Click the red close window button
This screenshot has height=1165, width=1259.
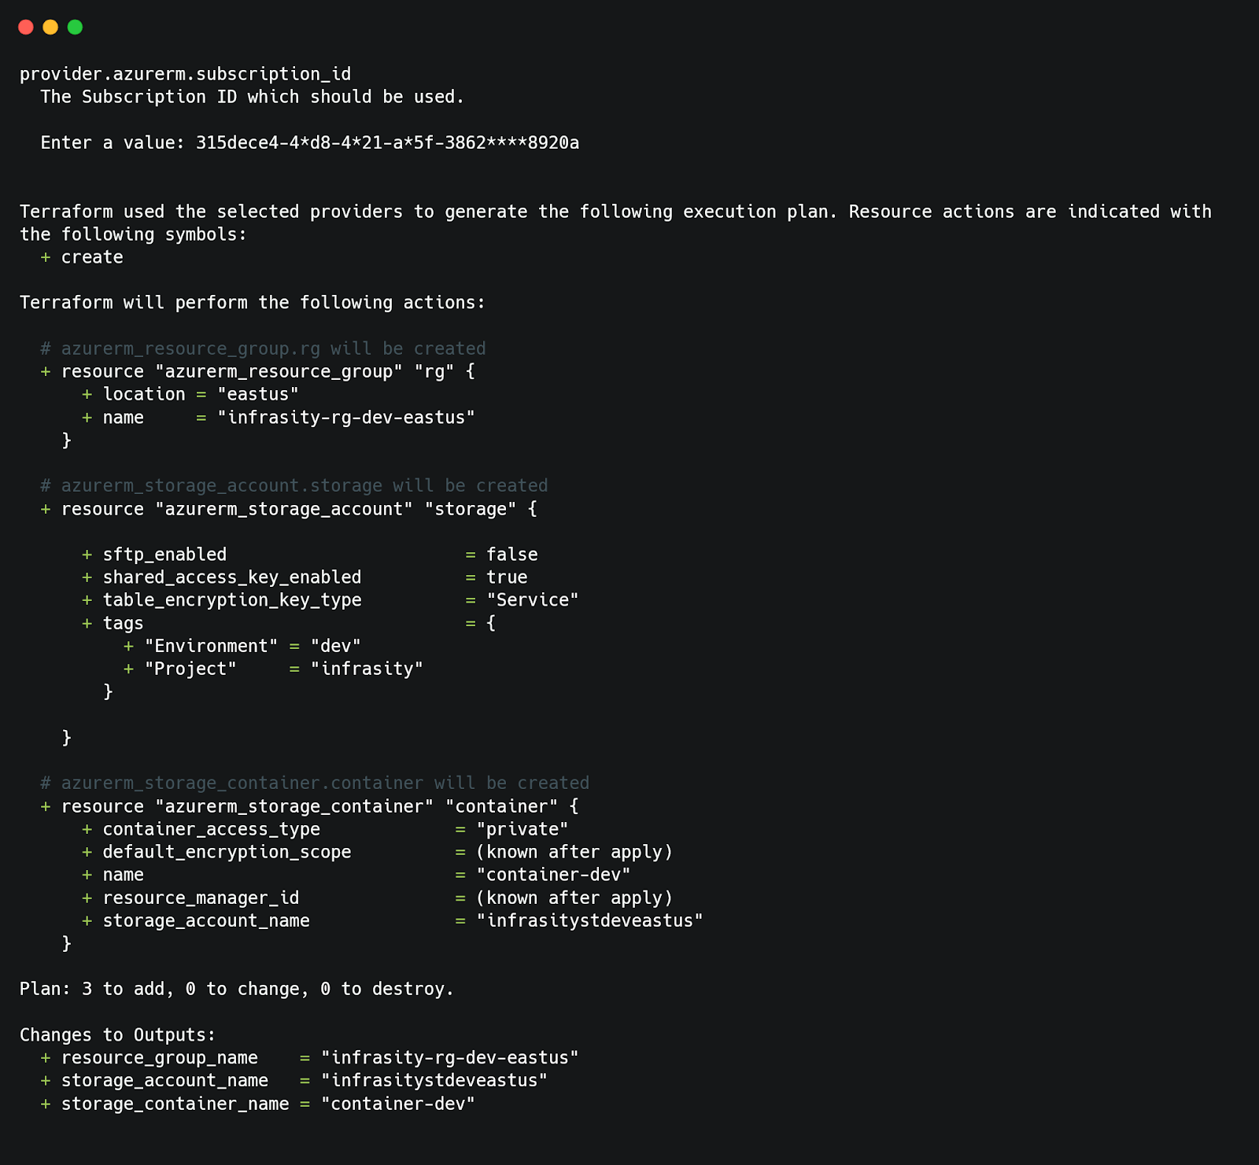26,28
